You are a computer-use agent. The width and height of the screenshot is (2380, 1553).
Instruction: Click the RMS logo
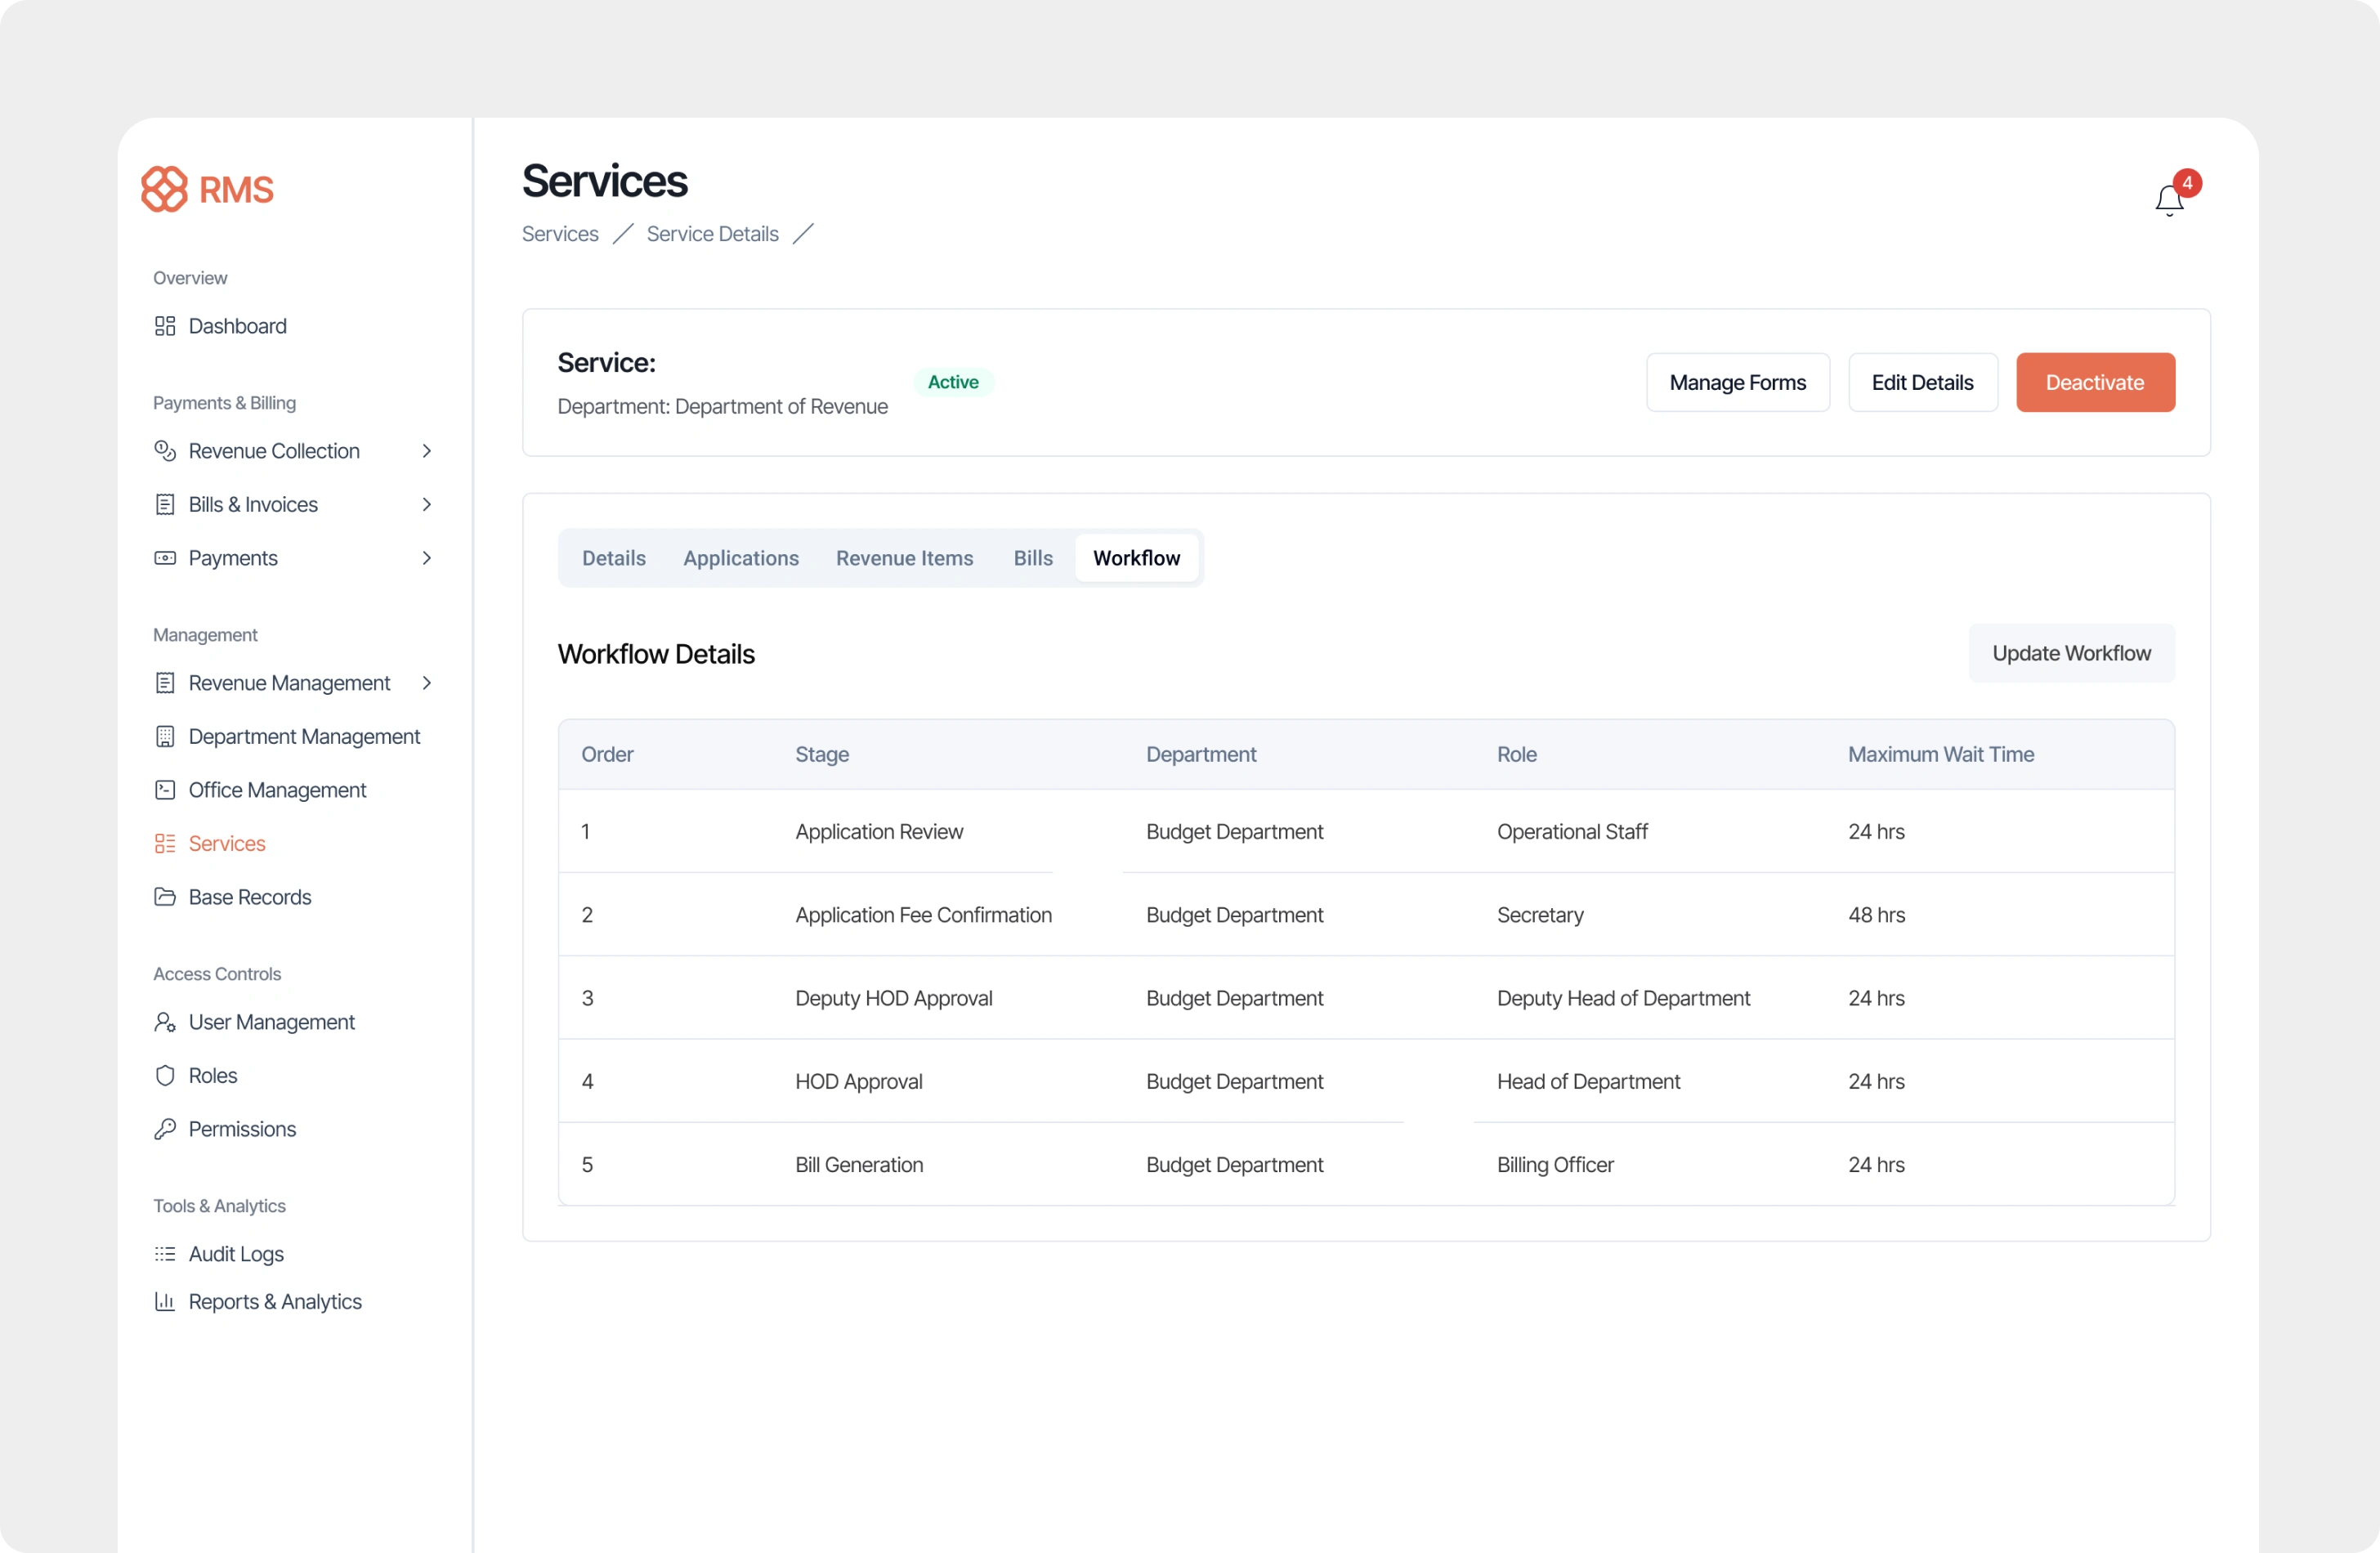pos(207,189)
